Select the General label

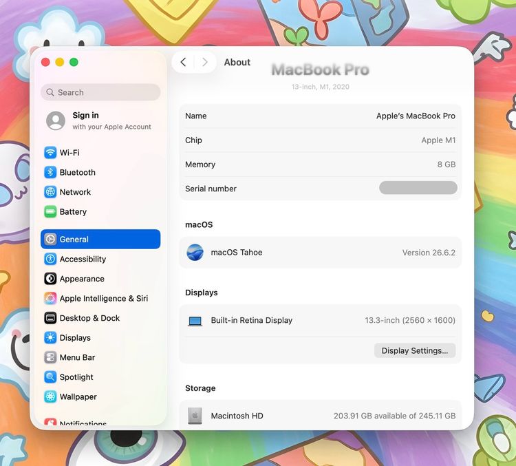coord(74,239)
